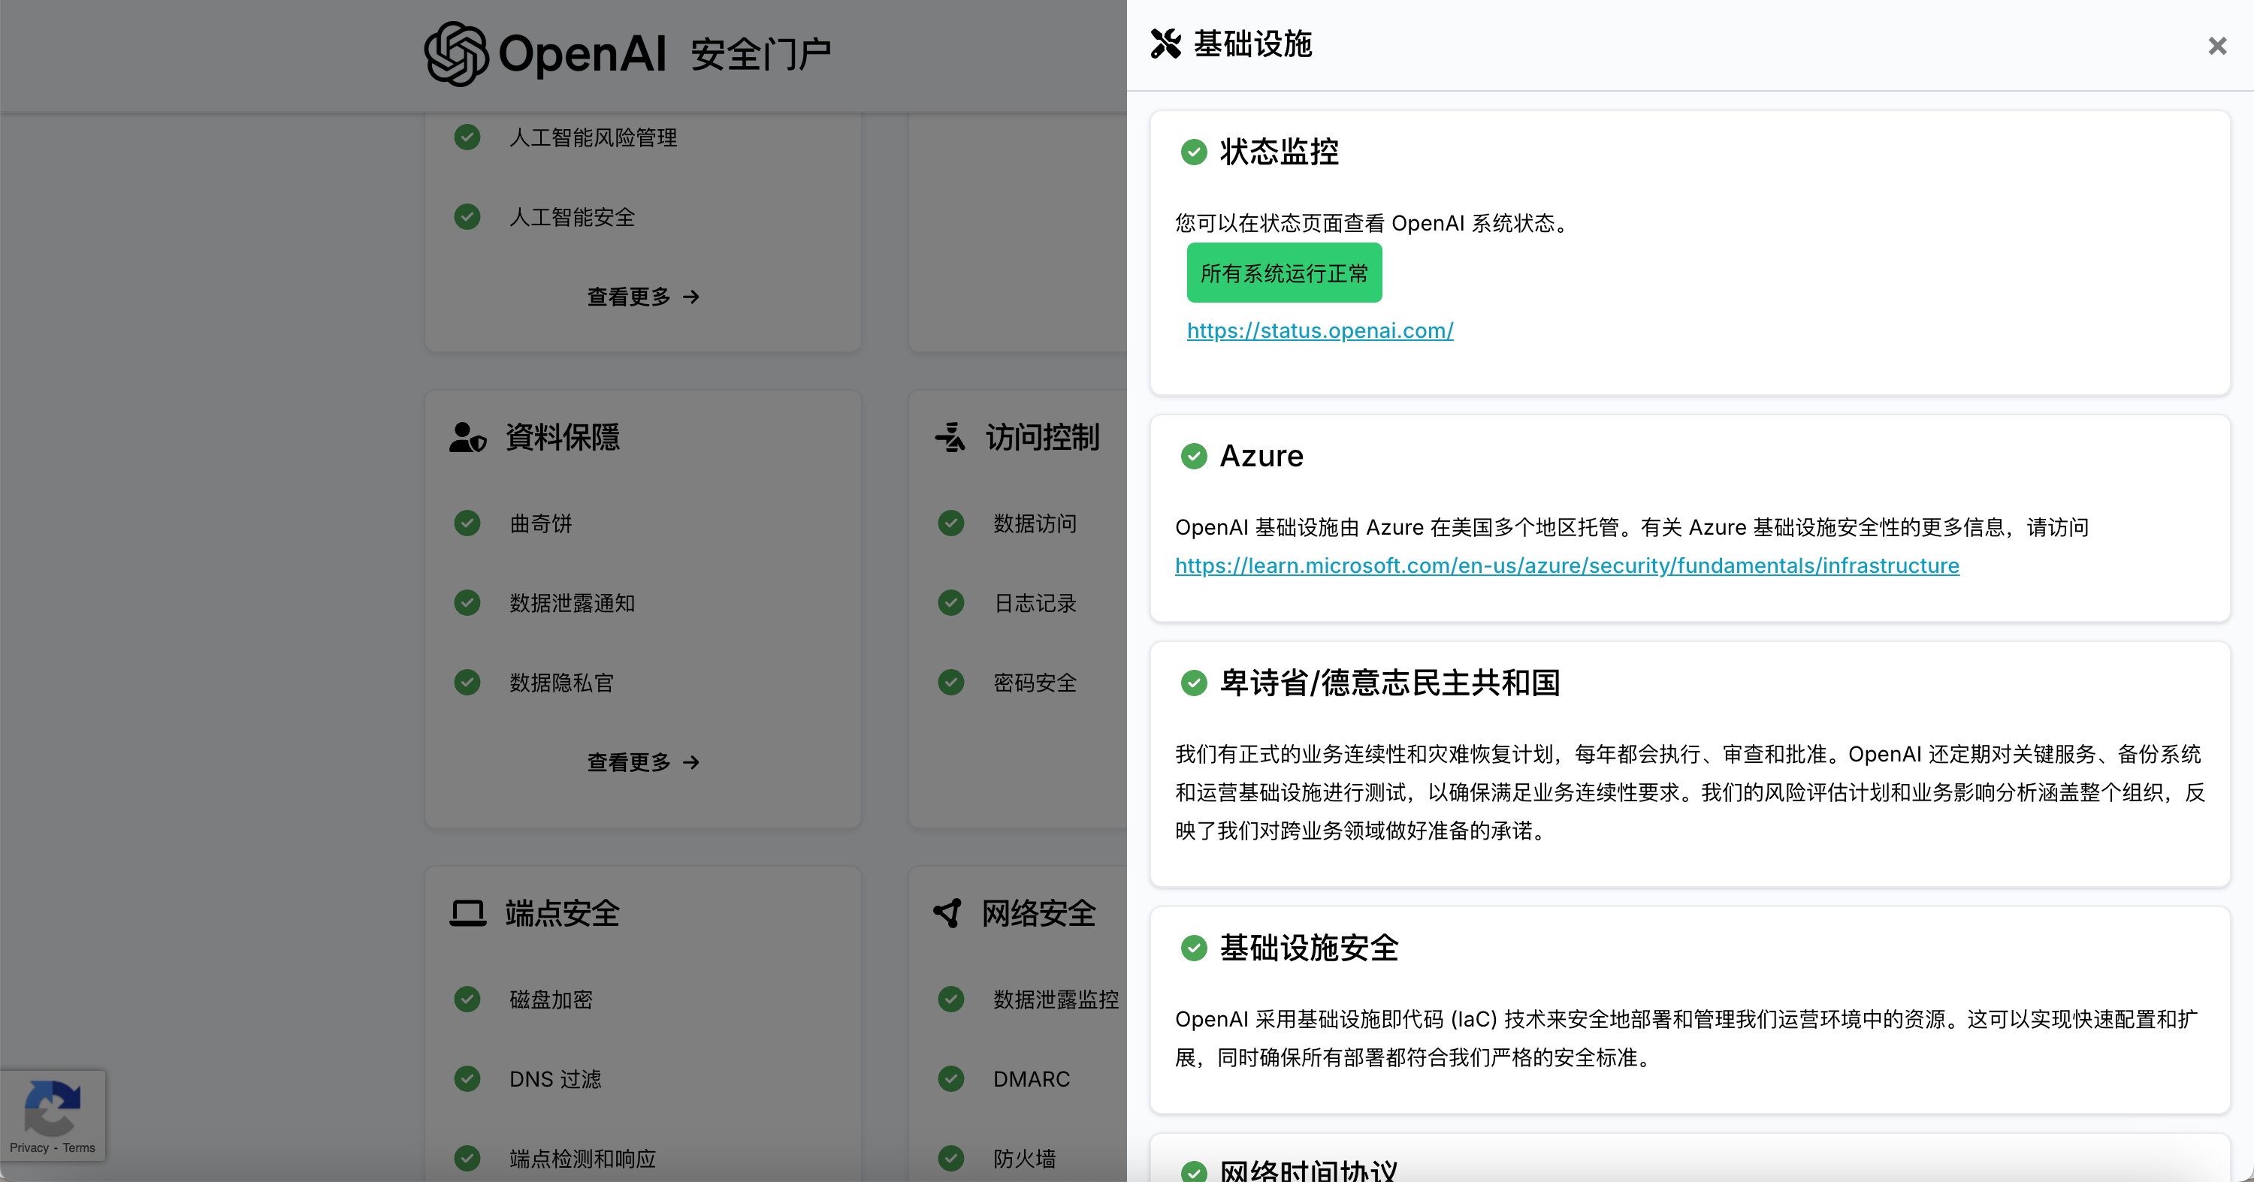Viewport: 2254px width, 1182px height.
Task: Expand 查看更多 under 人工智能安全 item
Action: pyautogui.click(x=642, y=297)
